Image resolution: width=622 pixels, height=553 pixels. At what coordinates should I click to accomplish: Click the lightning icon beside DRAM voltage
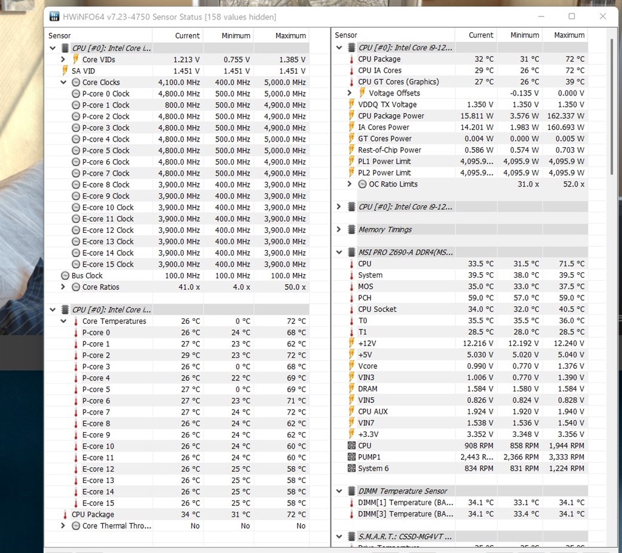(351, 389)
